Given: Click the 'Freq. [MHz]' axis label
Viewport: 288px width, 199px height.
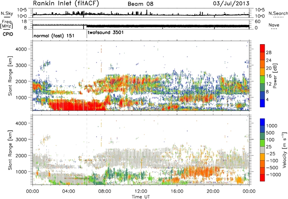Looking at the screenshot, I should coord(7,24).
